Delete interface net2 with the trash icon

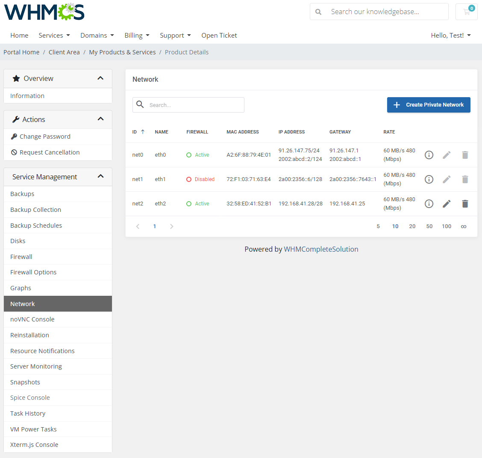[465, 203]
